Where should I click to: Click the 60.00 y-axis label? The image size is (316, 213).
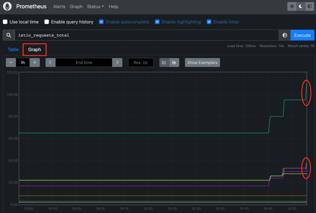point(13,139)
